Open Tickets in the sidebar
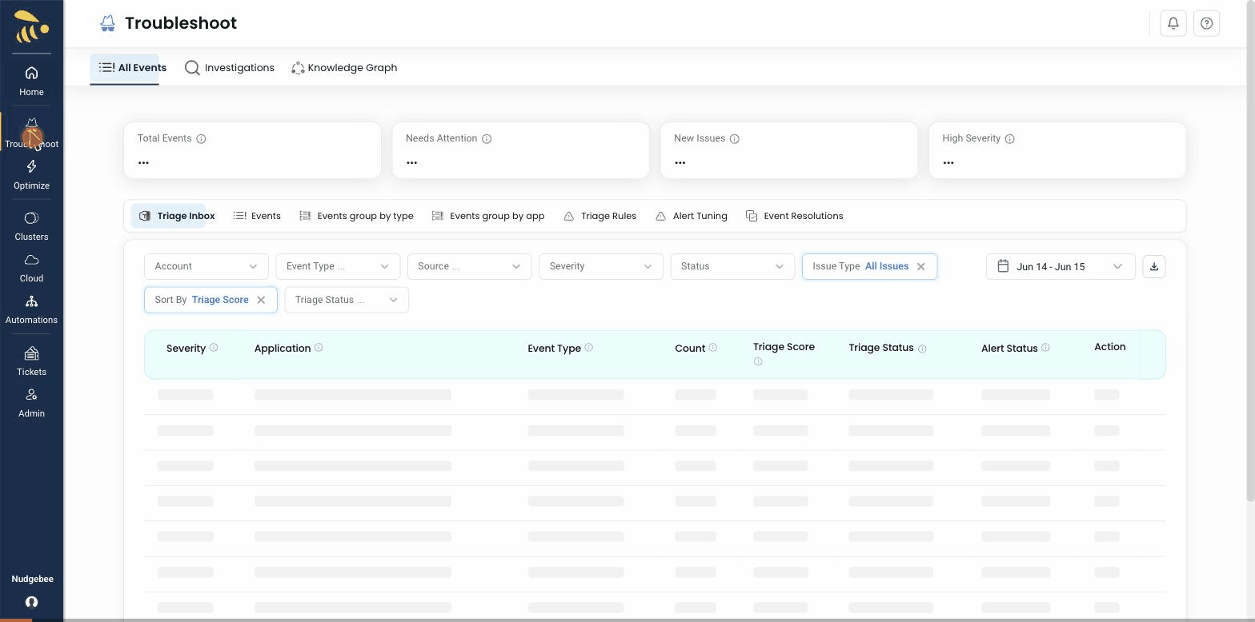Image resolution: width=1255 pixels, height=622 pixels. tap(31, 361)
